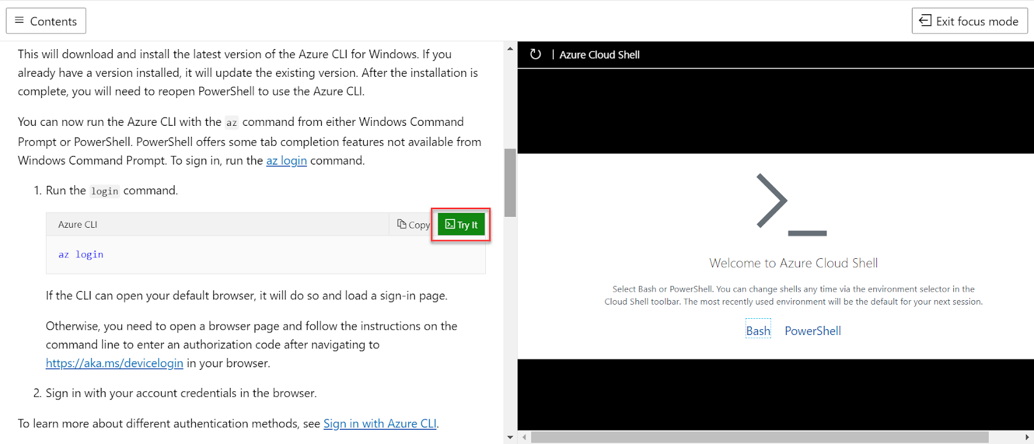Click the Azure Cloud Shell title bar label
The height and width of the screenshot is (444, 1034).
click(598, 54)
